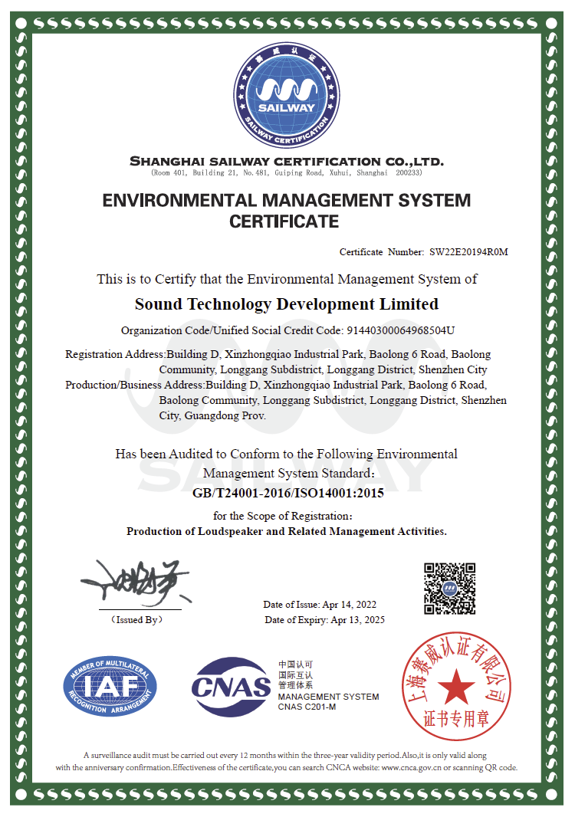Click SHANGHAI SAILWAY CERTIFICATION CO.,LTD. text
The image size is (575, 817).
(287, 162)
